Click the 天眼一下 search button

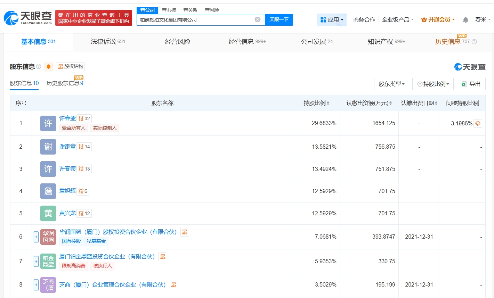pos(279,20)
